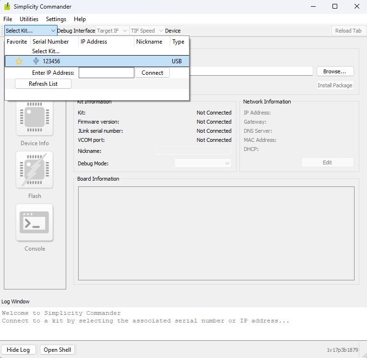Click the MAC Address label

(260, 140)
